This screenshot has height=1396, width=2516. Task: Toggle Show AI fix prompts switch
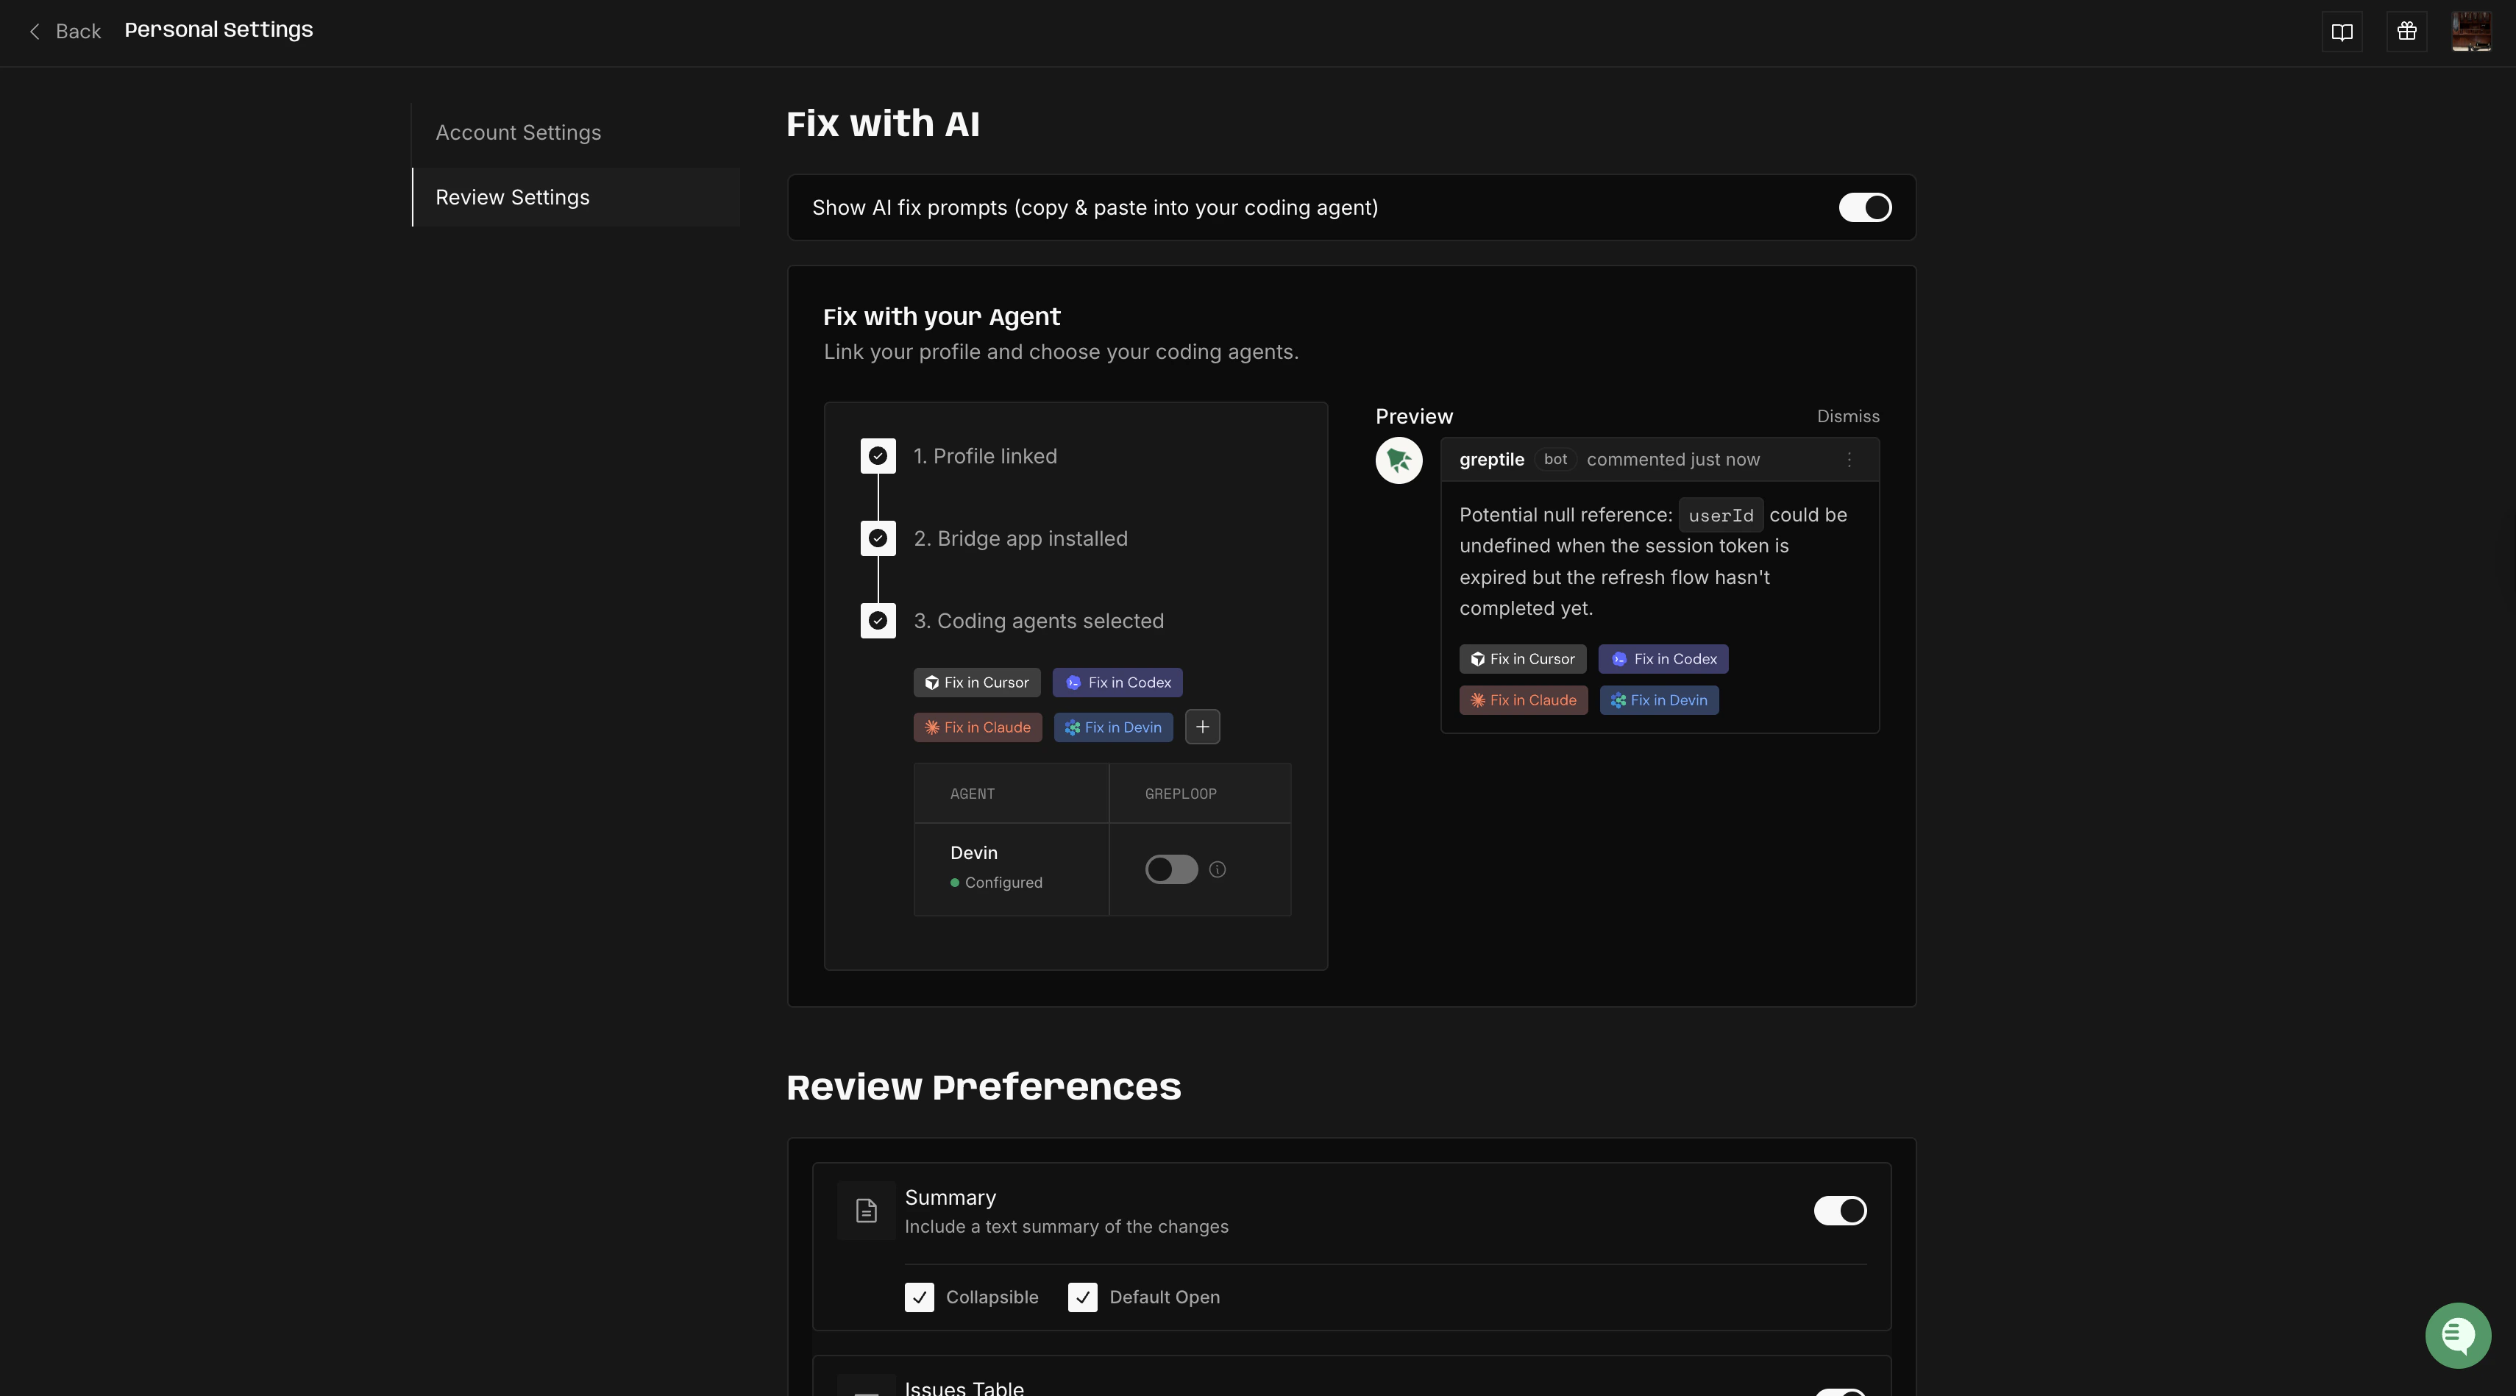pos(1864,208)
